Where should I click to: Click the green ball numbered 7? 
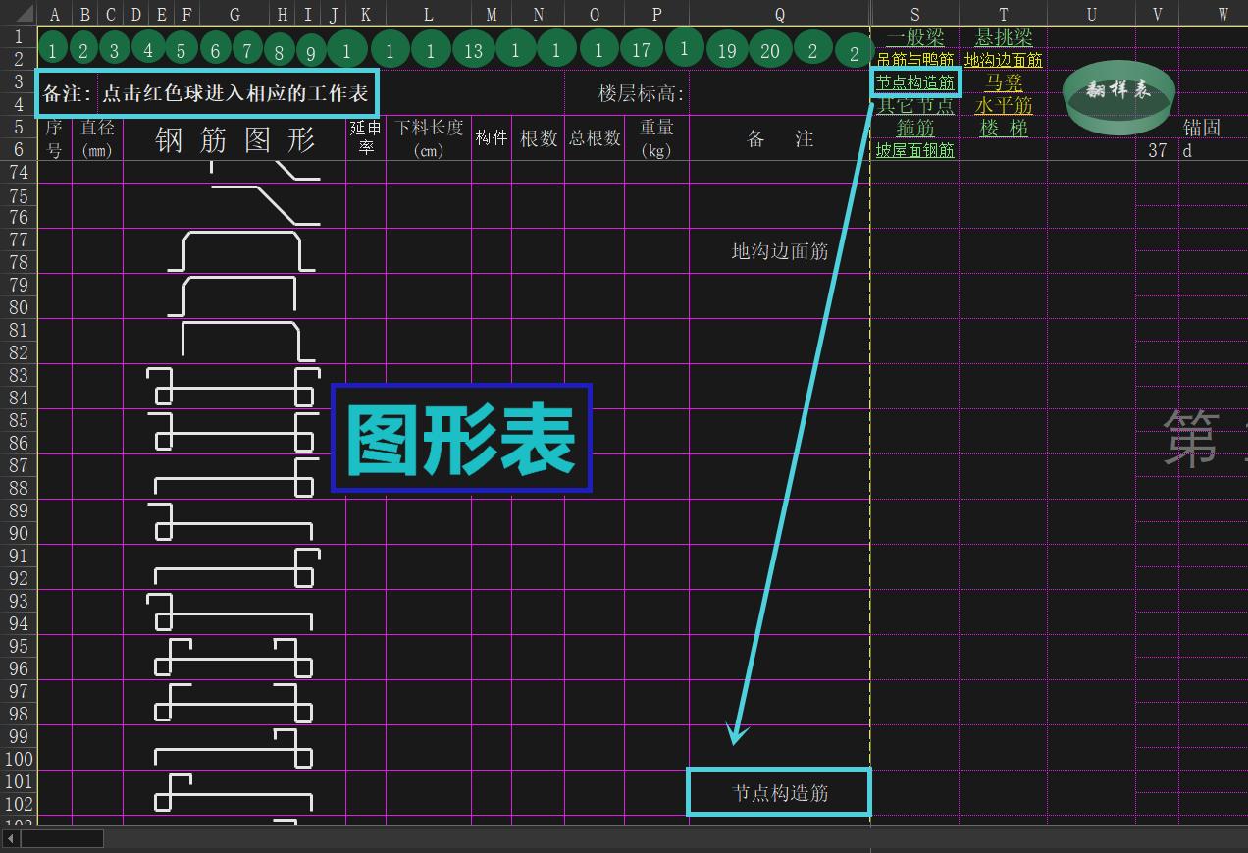[x=246, y=48]
